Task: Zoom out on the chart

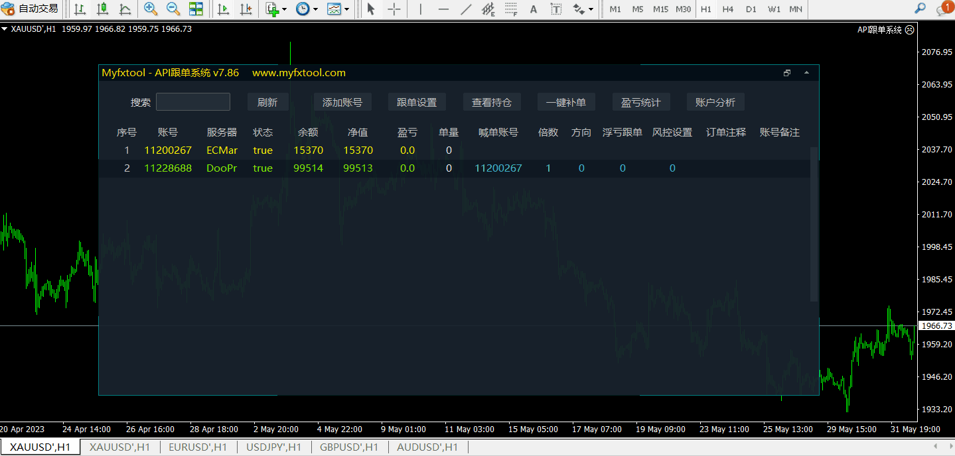Action: pyautogui.click(x=173, y=9)
